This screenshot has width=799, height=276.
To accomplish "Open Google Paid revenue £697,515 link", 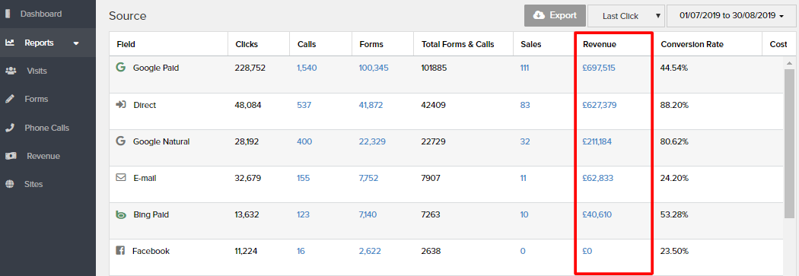I will [599, 68].
